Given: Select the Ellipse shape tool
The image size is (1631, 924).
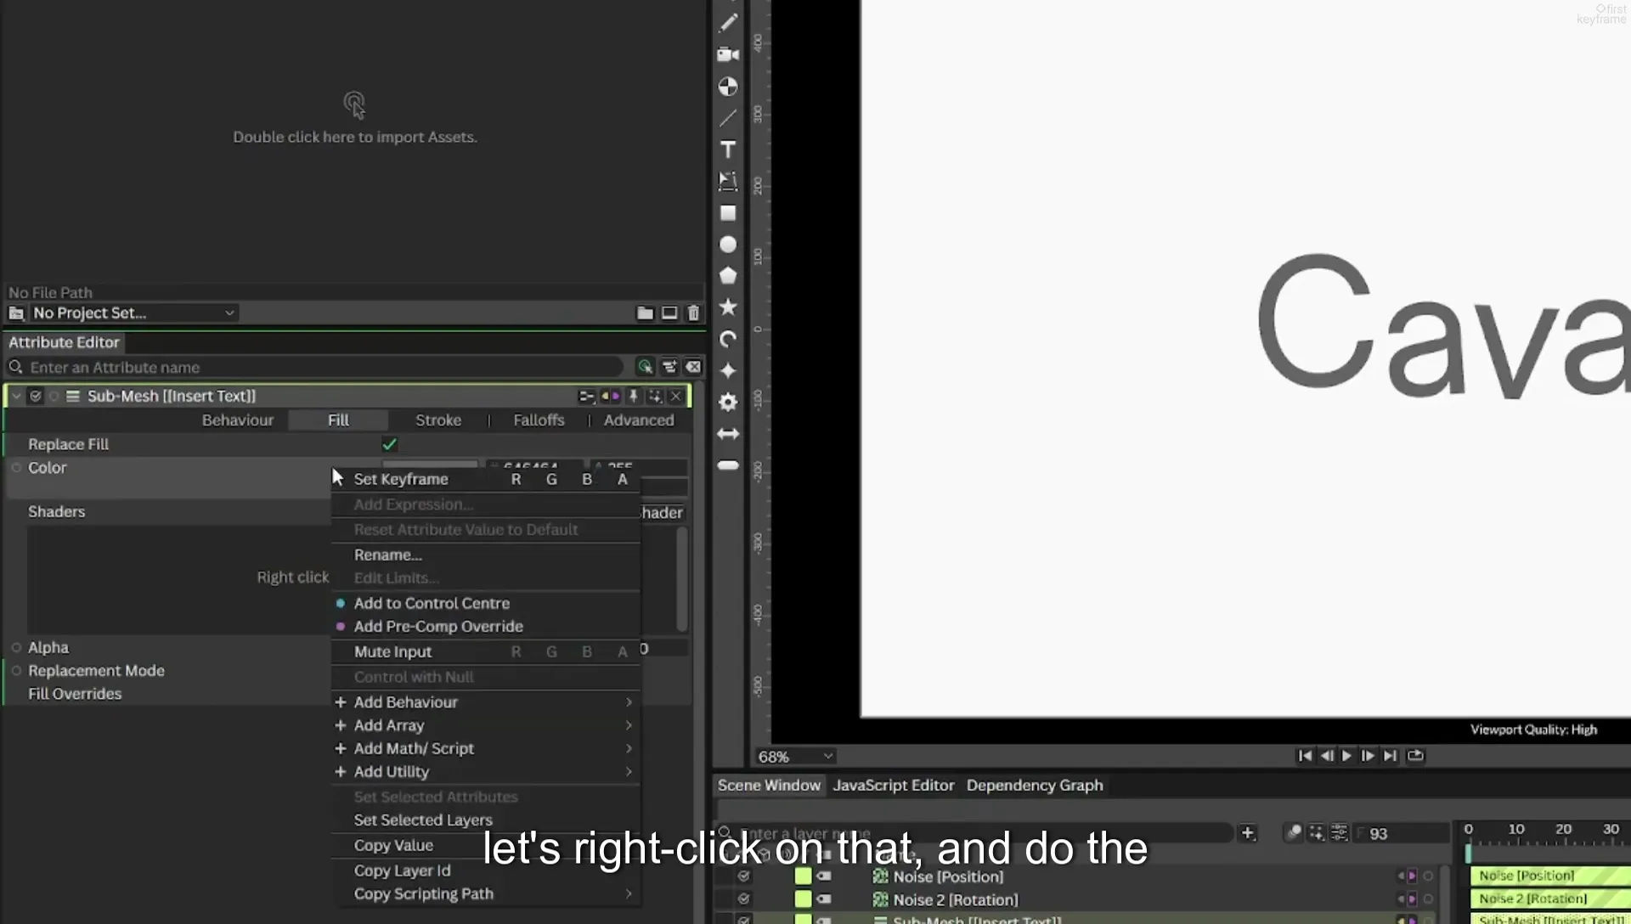Looking at the screenshot, I should [728, 245].
